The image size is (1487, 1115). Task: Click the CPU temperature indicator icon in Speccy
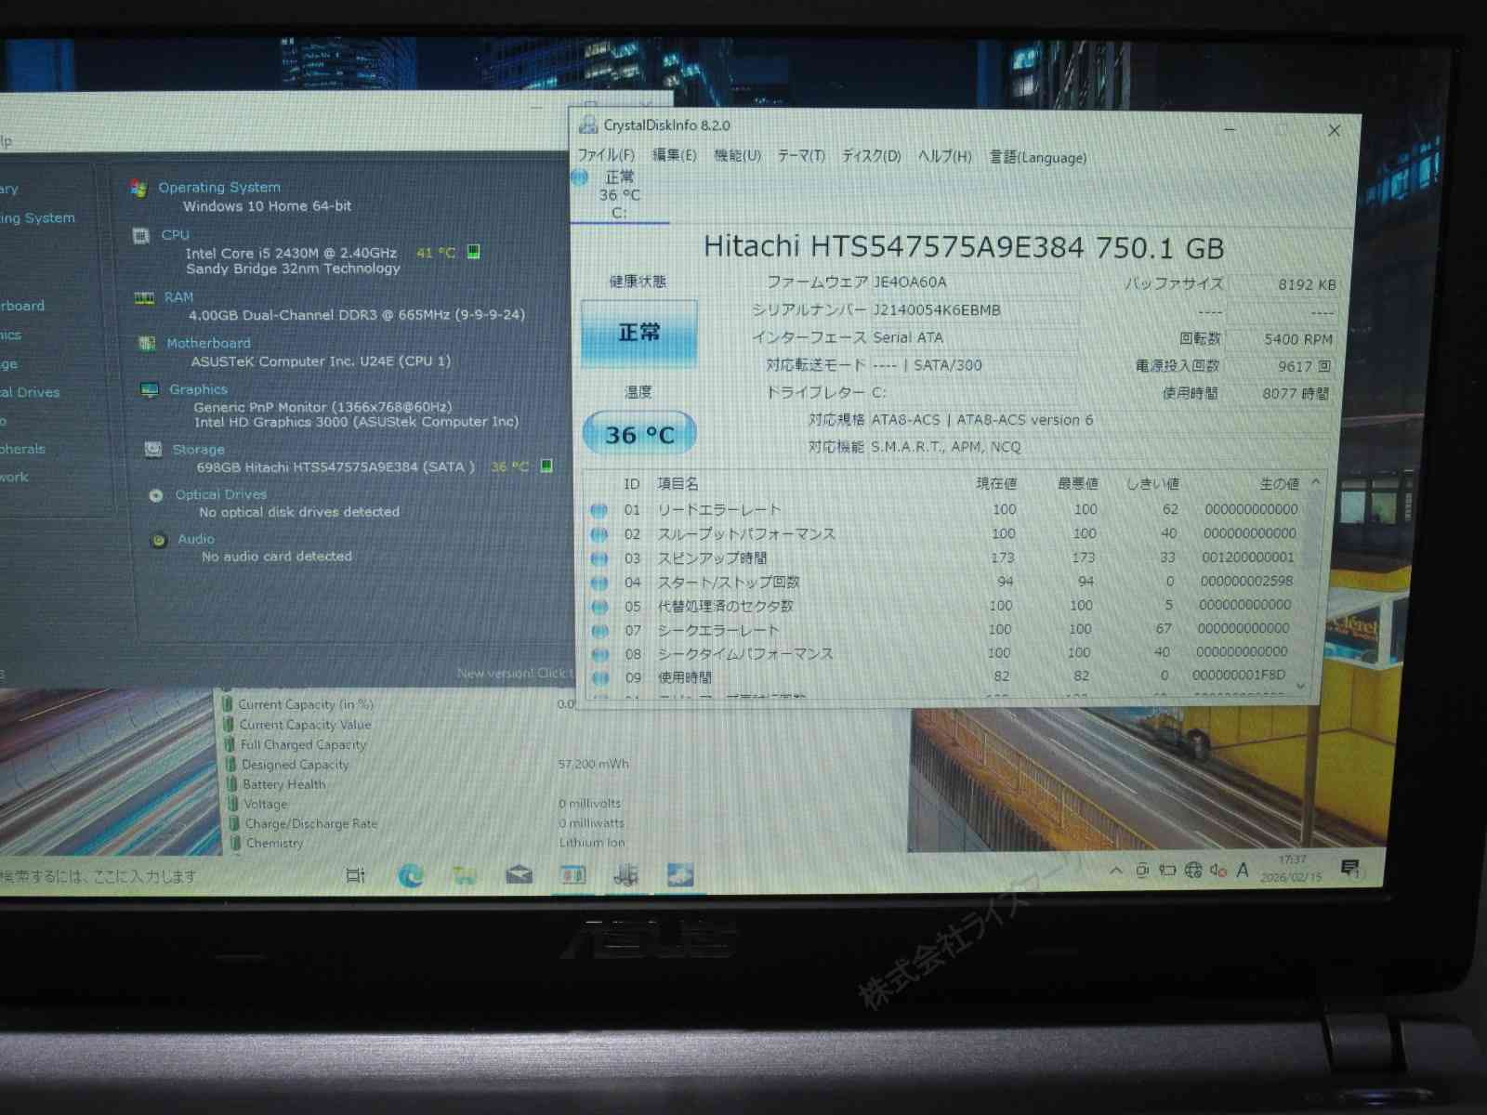(x=473, y=252)
